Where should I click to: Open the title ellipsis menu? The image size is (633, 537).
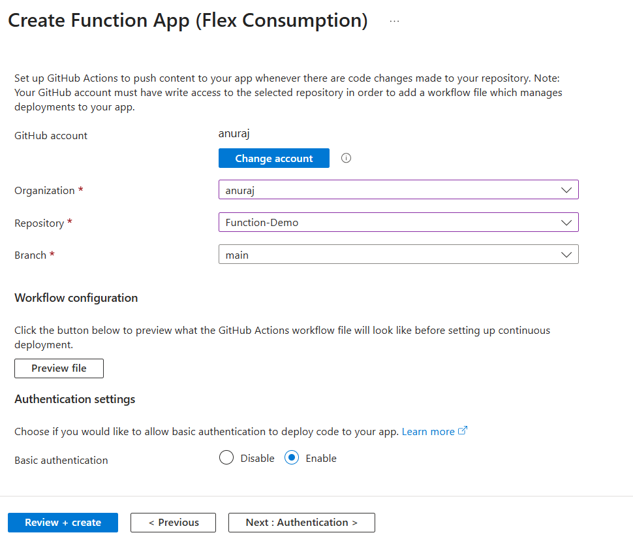394,20
